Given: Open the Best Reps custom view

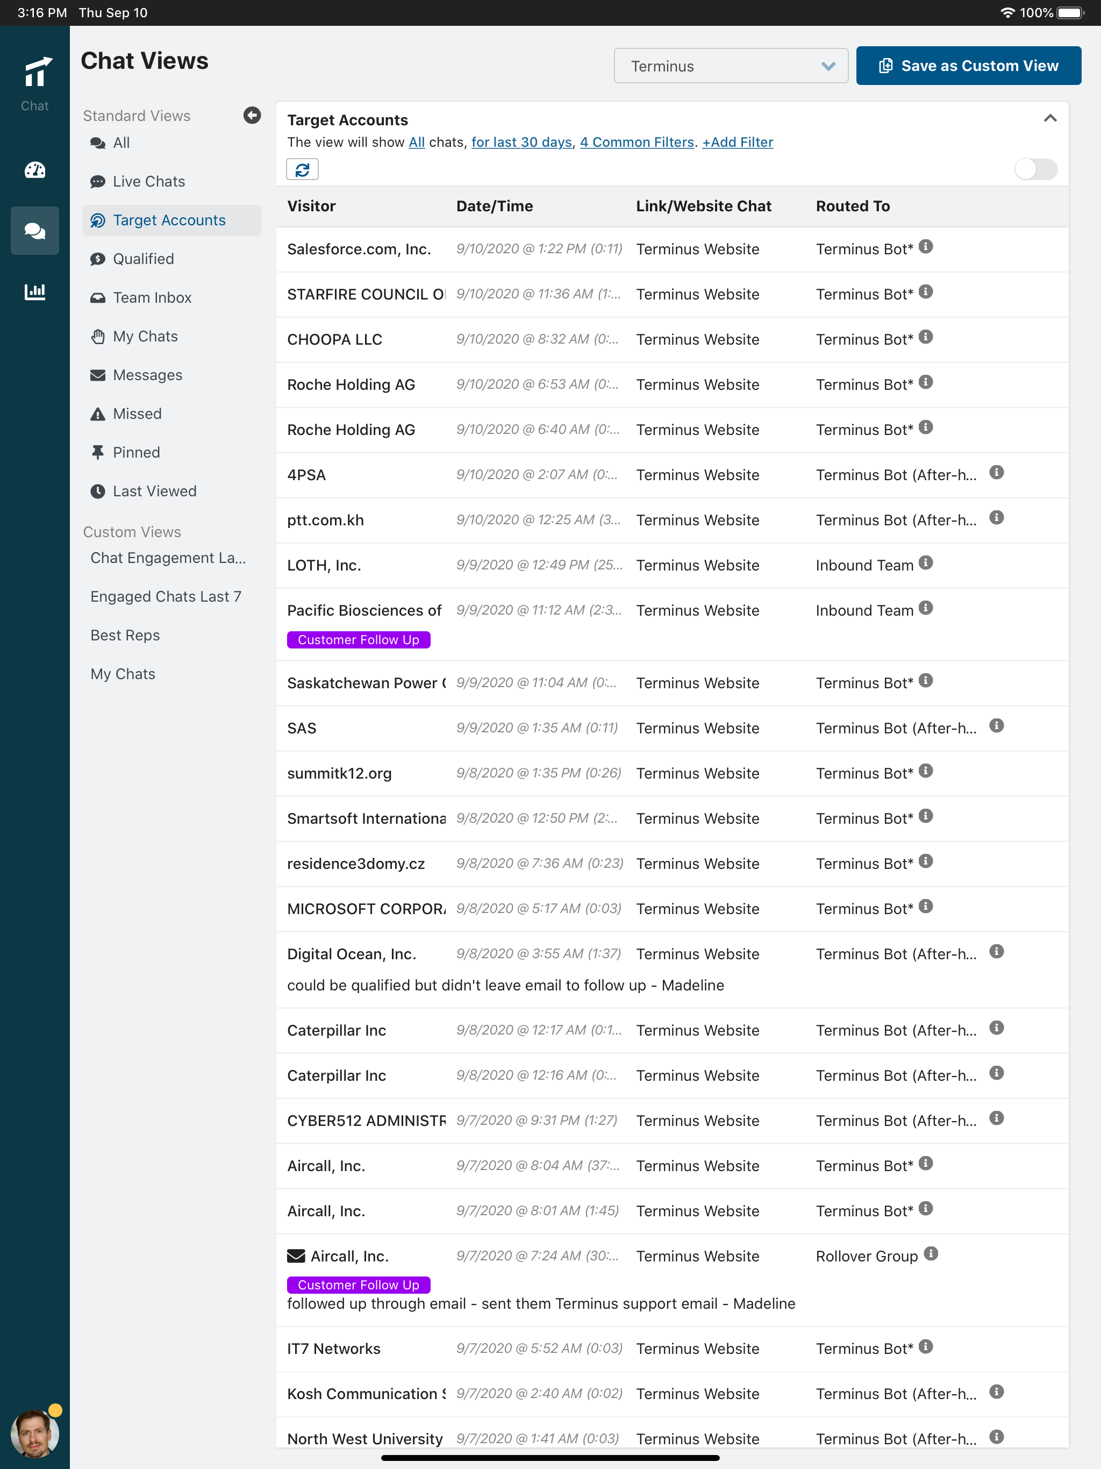Looking at the screenshot, I should point(125,635).
